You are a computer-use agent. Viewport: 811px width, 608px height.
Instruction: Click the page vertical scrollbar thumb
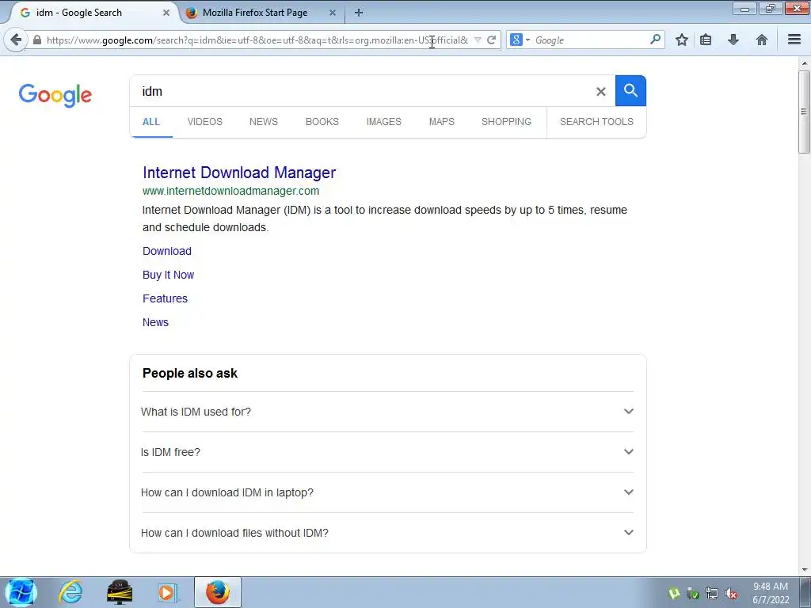pyautogui.click(x=804, y=112)
